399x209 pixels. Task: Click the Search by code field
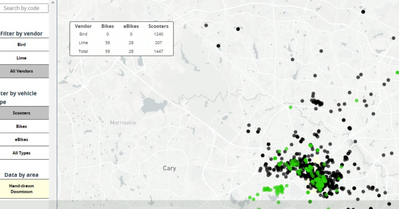click(x=24, y=8)
